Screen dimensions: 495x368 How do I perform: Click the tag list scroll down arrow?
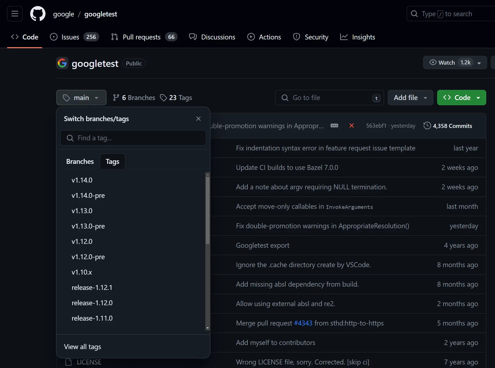[207, 328]
